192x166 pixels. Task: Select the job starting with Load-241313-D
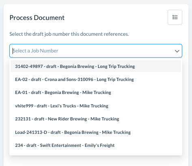point(96,132)
